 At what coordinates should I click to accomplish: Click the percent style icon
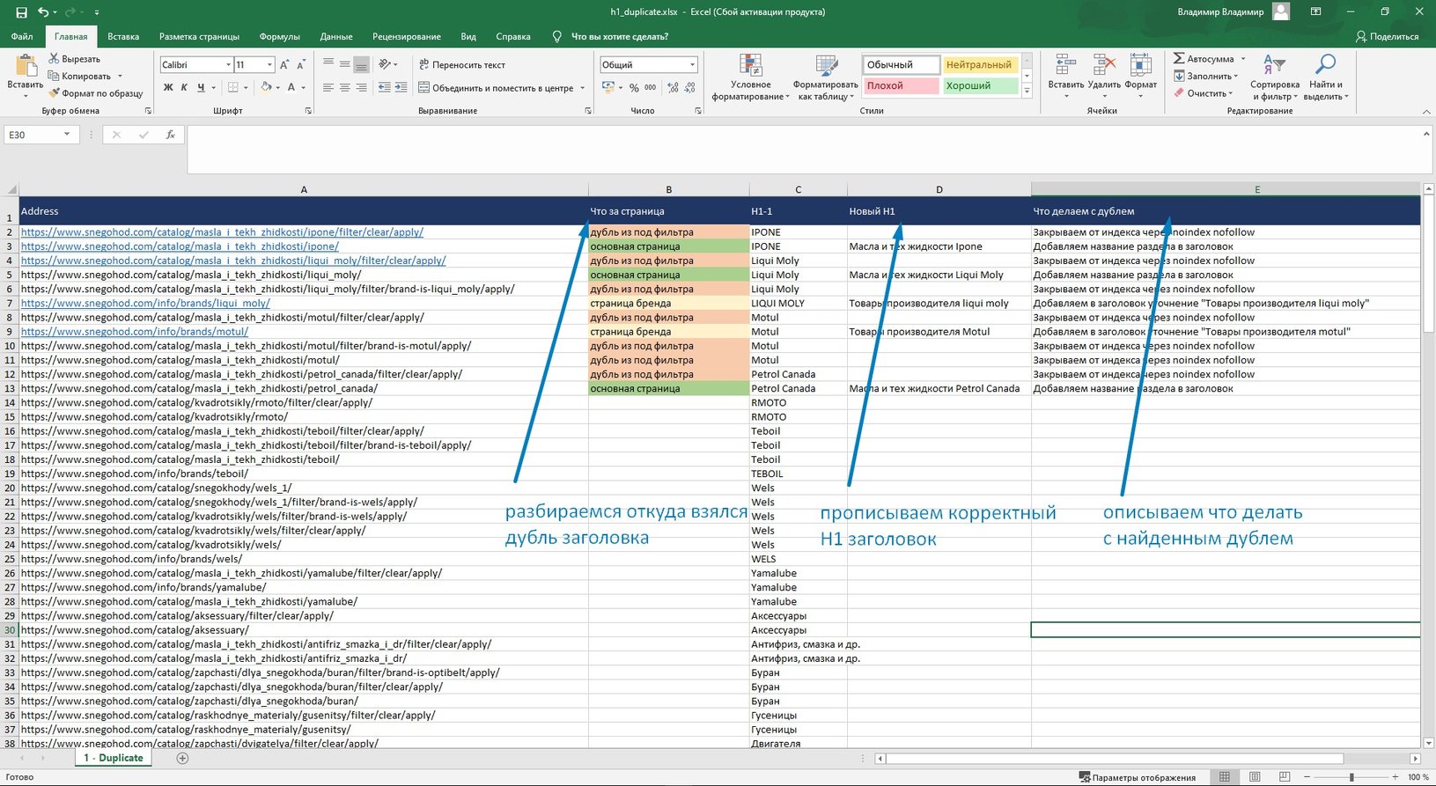pos(634,87)
